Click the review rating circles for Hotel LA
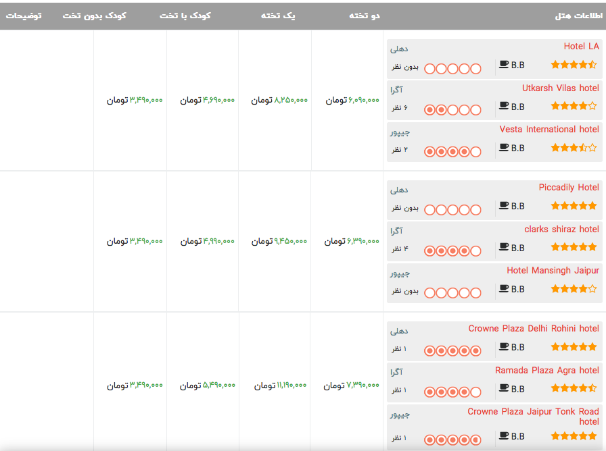 452,68
